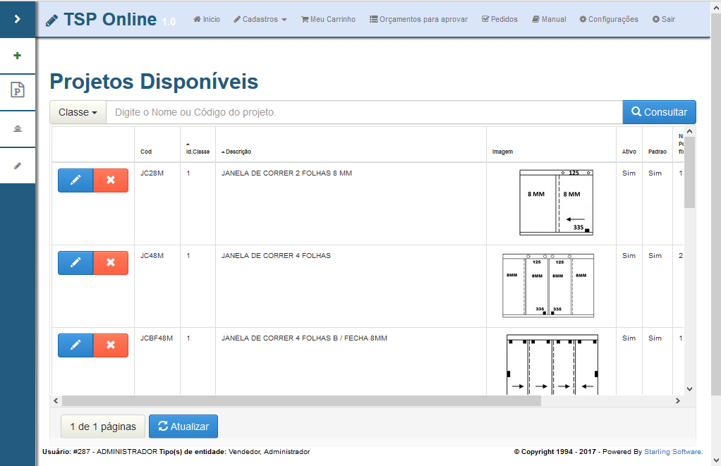Image resolution: width=721 pixels, height=466 pixels.
Task: Click the horizontal scrollbar right arrow
Action: (x=678, y=400)
